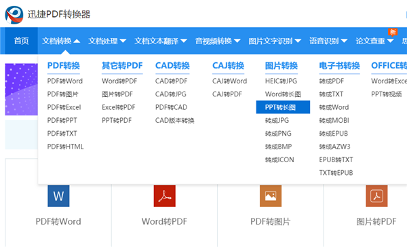The width and height of the screenshot is (407, 247).
Task: Expand the 文档处理 dropdown
Action: click(x=107, y=41)
